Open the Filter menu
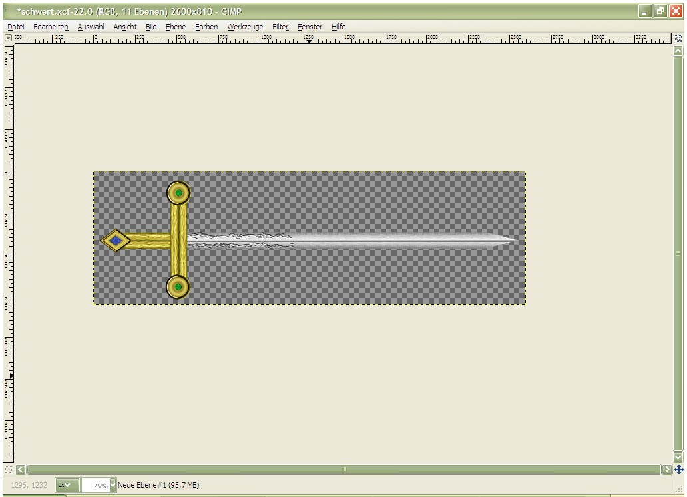 (280, 27)
